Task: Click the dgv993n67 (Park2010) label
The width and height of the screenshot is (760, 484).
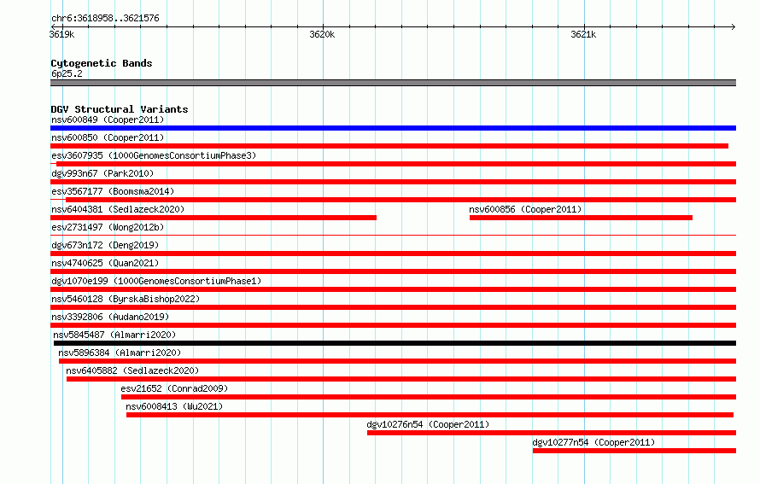Action: pos(102,173)
